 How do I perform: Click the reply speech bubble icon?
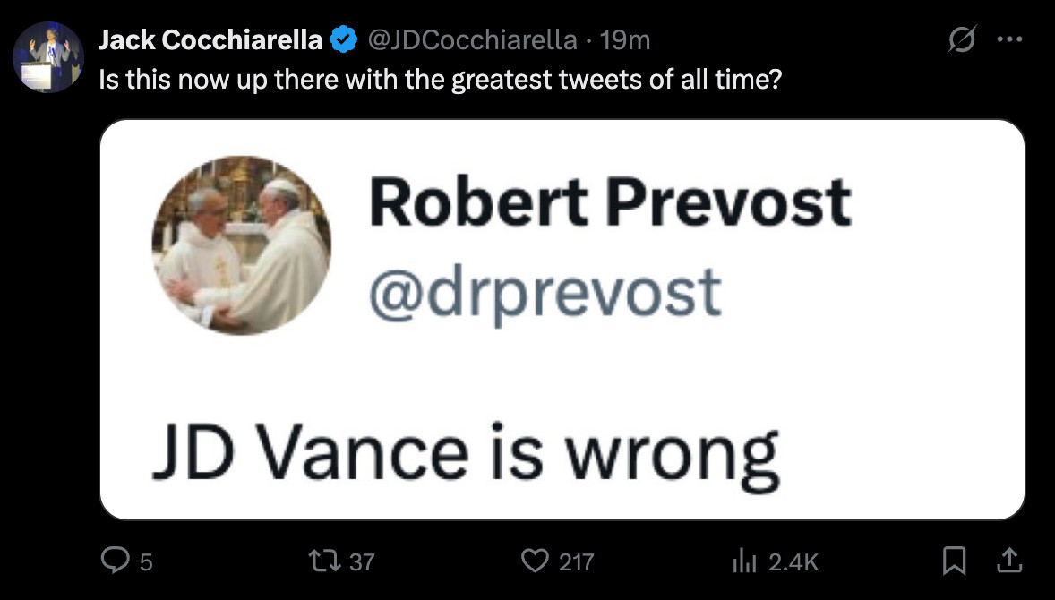coord(115,561)
